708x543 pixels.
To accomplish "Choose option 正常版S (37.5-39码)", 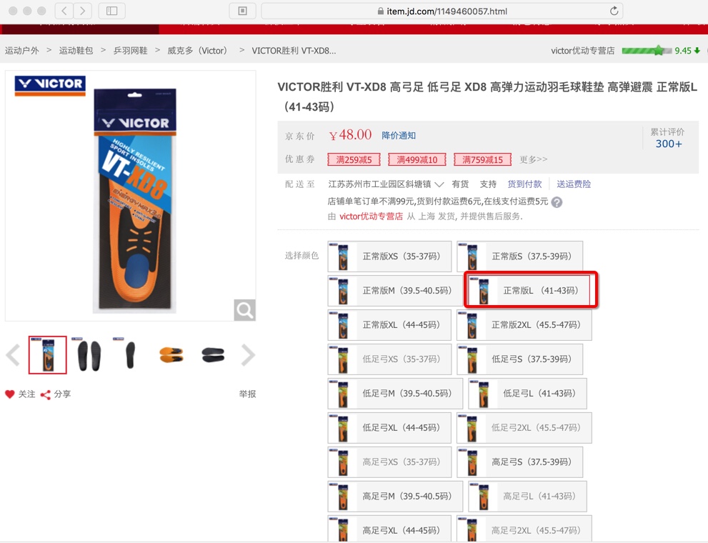I will pyautogui.click(x=519, y=256).
